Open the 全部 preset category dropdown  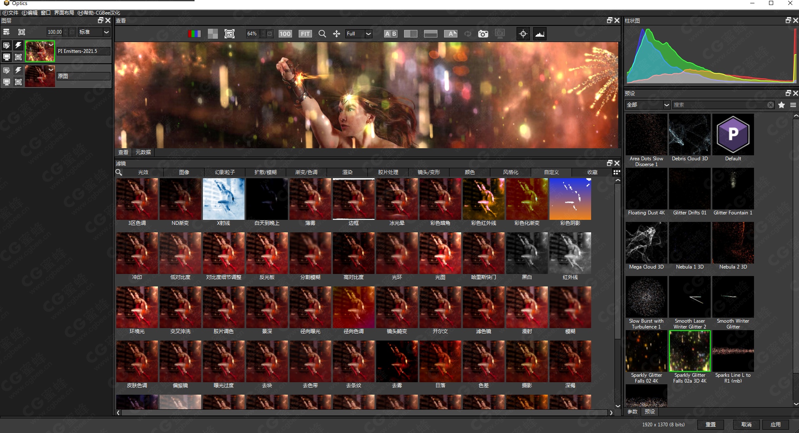pyautogui.click(x=647, y=105)
